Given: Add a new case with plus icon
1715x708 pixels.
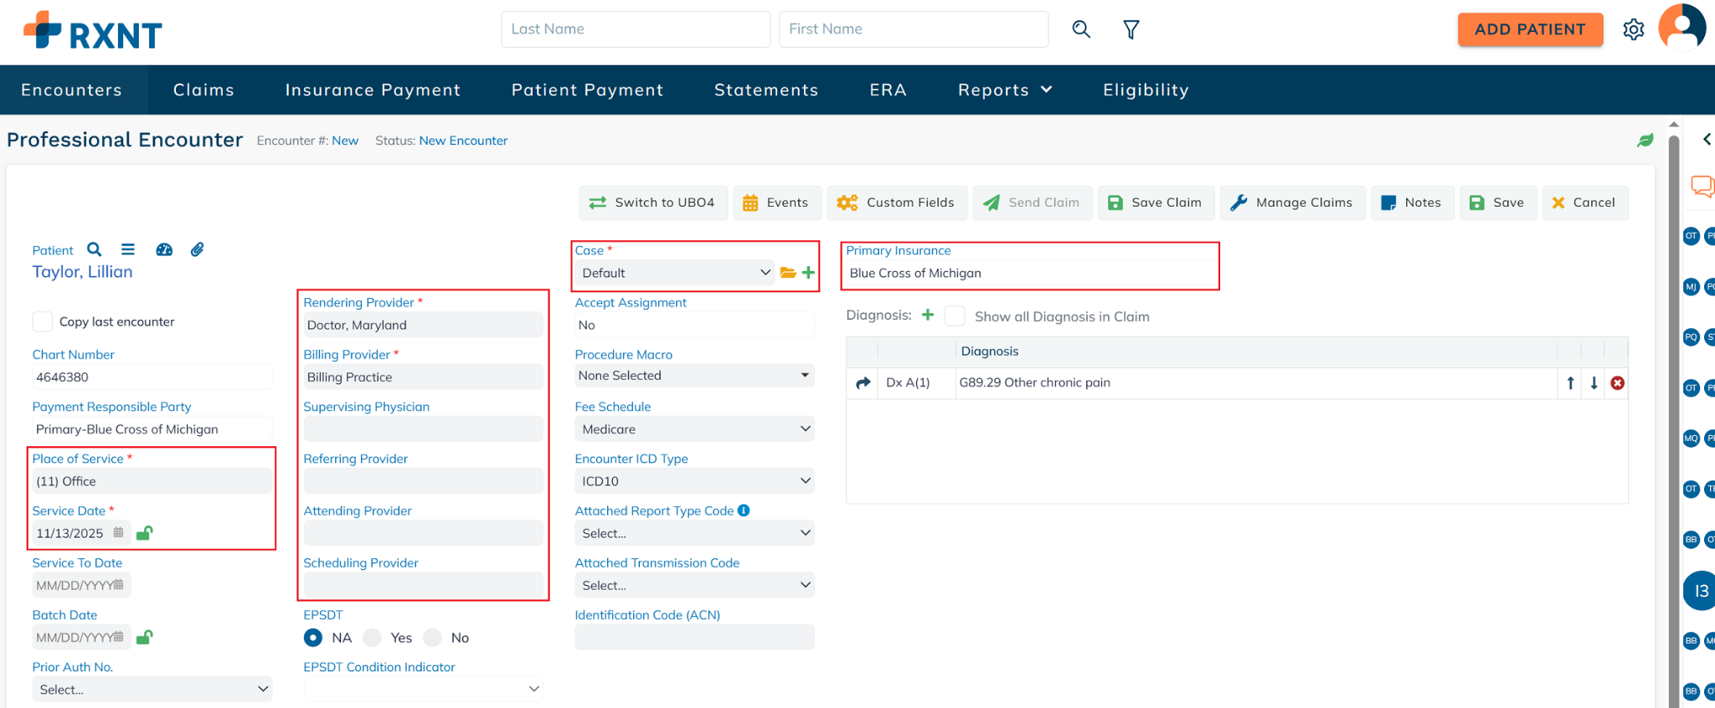Looking at the screenshot, I should (808, 273).
